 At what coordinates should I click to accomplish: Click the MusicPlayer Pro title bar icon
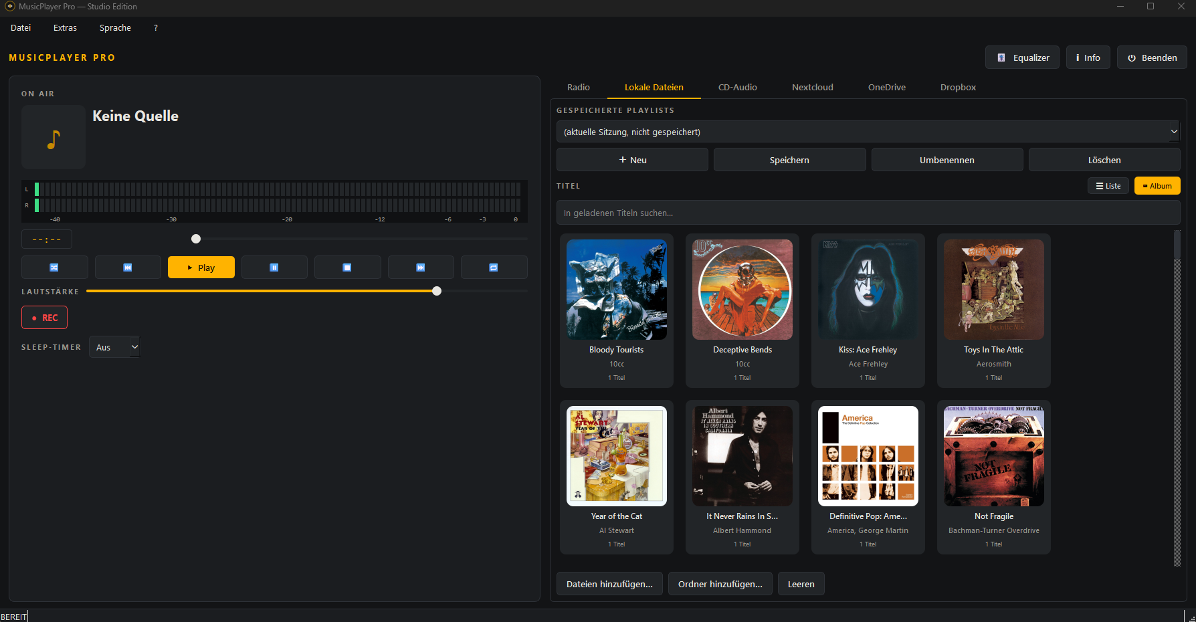click(x=10, y=6)
